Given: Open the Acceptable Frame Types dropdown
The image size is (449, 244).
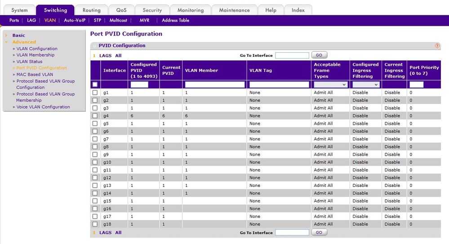Looking at the screenshot, I should (331, 85).
